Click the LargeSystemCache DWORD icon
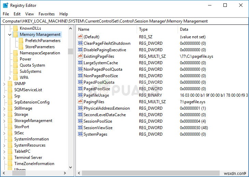The image size is (249, 177). [80, 63]
